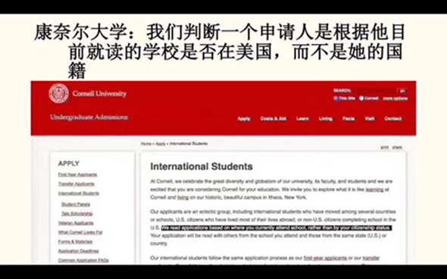Go to Application Deadlines link

tap(78, 251)
